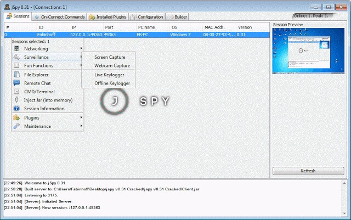Screen dimensions: 351x220
Task: Click the Surveillance camera icon
Action: point(16,57)
